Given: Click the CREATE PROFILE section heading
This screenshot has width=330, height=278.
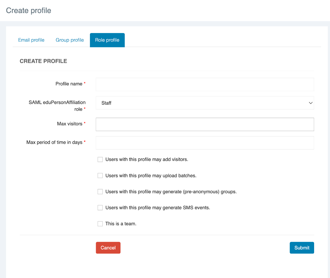Looking at the screenshot, I should [43, 61].
